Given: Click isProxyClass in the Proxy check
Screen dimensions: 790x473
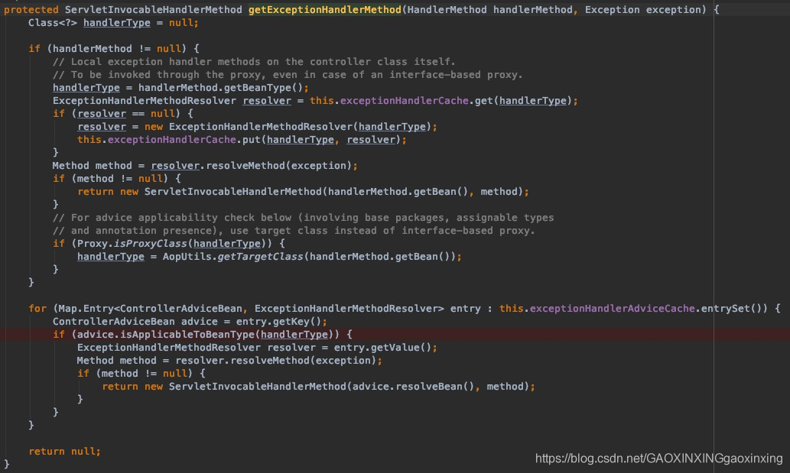Looking at the screenshot, I should (x=150, y=244).
